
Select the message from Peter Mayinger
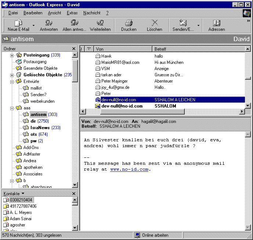point(115,81)
